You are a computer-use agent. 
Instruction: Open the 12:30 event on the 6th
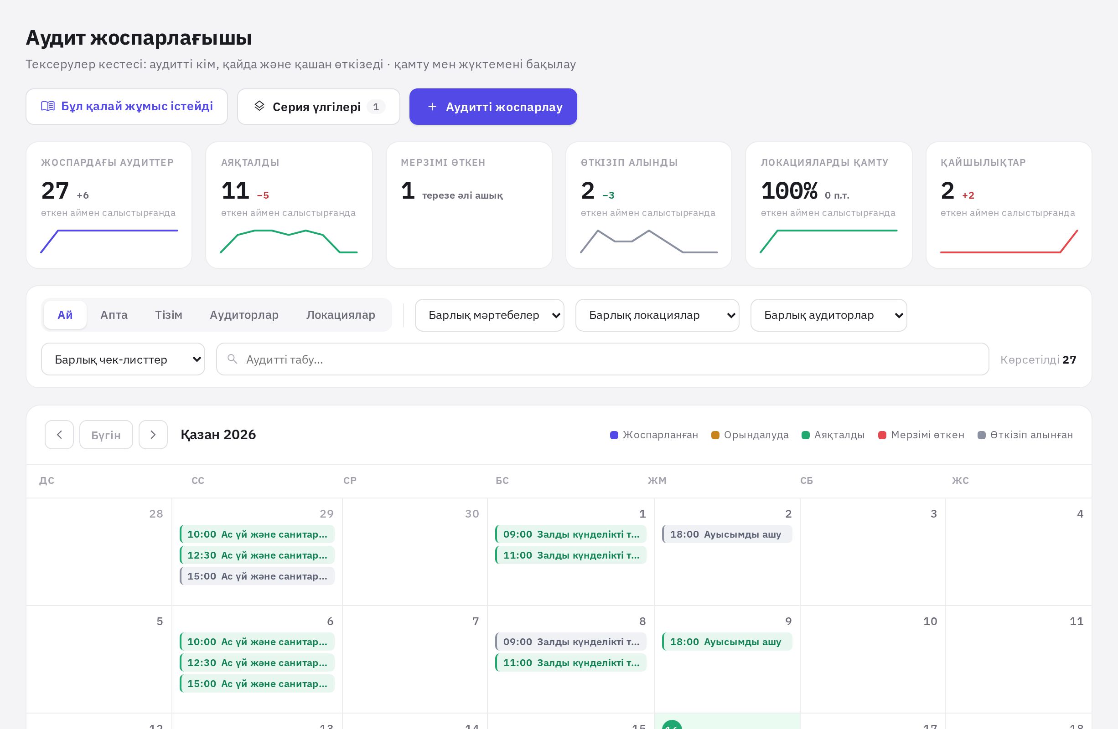(257, 663)
